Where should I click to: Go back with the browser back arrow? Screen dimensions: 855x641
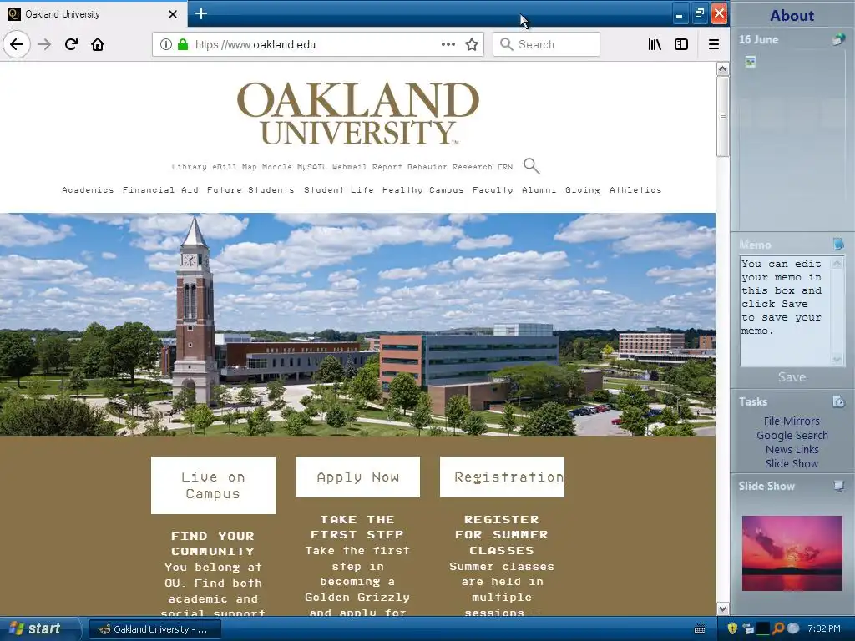[x=17, y=44]
